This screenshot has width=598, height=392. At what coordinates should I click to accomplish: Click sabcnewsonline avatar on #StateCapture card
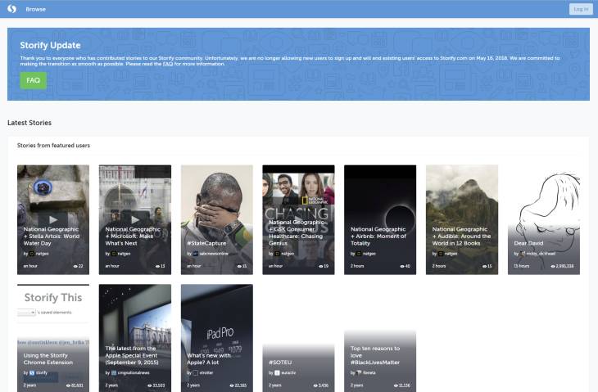(196, 254)
